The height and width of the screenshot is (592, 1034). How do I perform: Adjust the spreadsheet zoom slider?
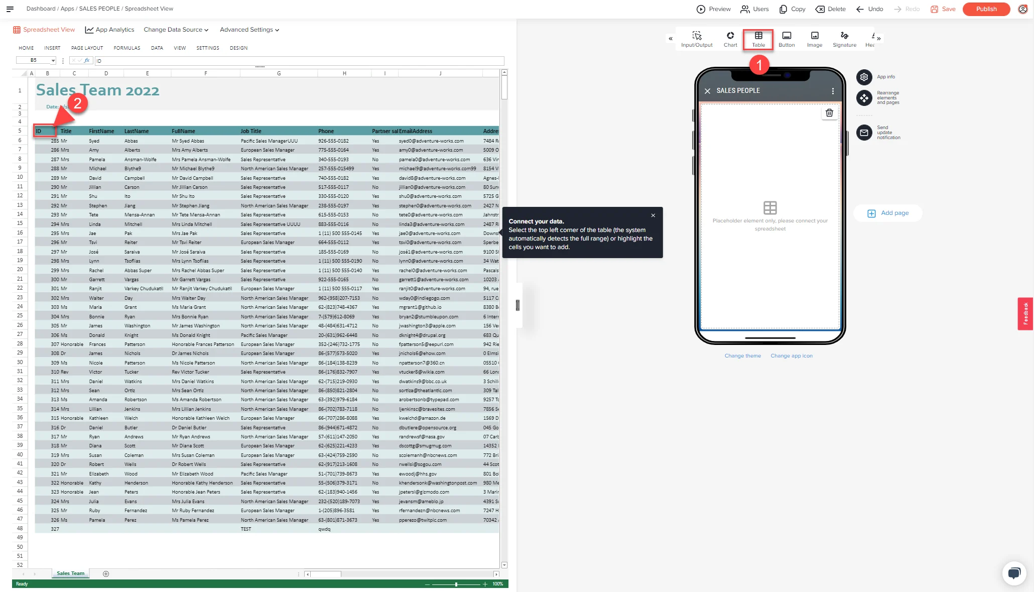(x=456, y=584)
